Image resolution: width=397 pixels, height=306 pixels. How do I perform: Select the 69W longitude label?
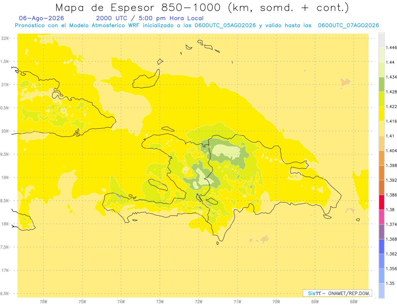315,302
